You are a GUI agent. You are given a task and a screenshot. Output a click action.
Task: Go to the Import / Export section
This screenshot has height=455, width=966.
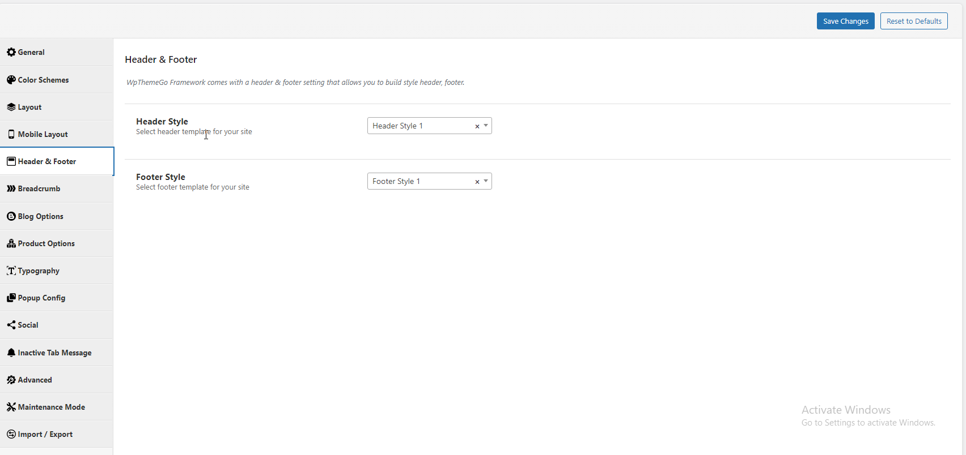pos(45,434)
